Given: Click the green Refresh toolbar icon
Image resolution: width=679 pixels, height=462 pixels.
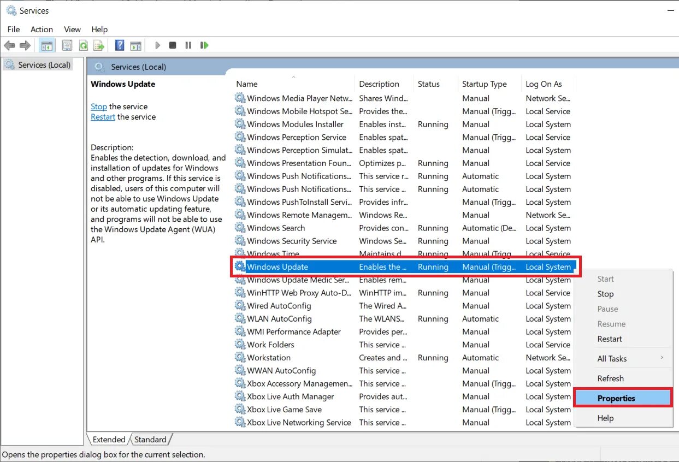Looking at the screenshot, I should pyautogui.click(x=83, y=45).
